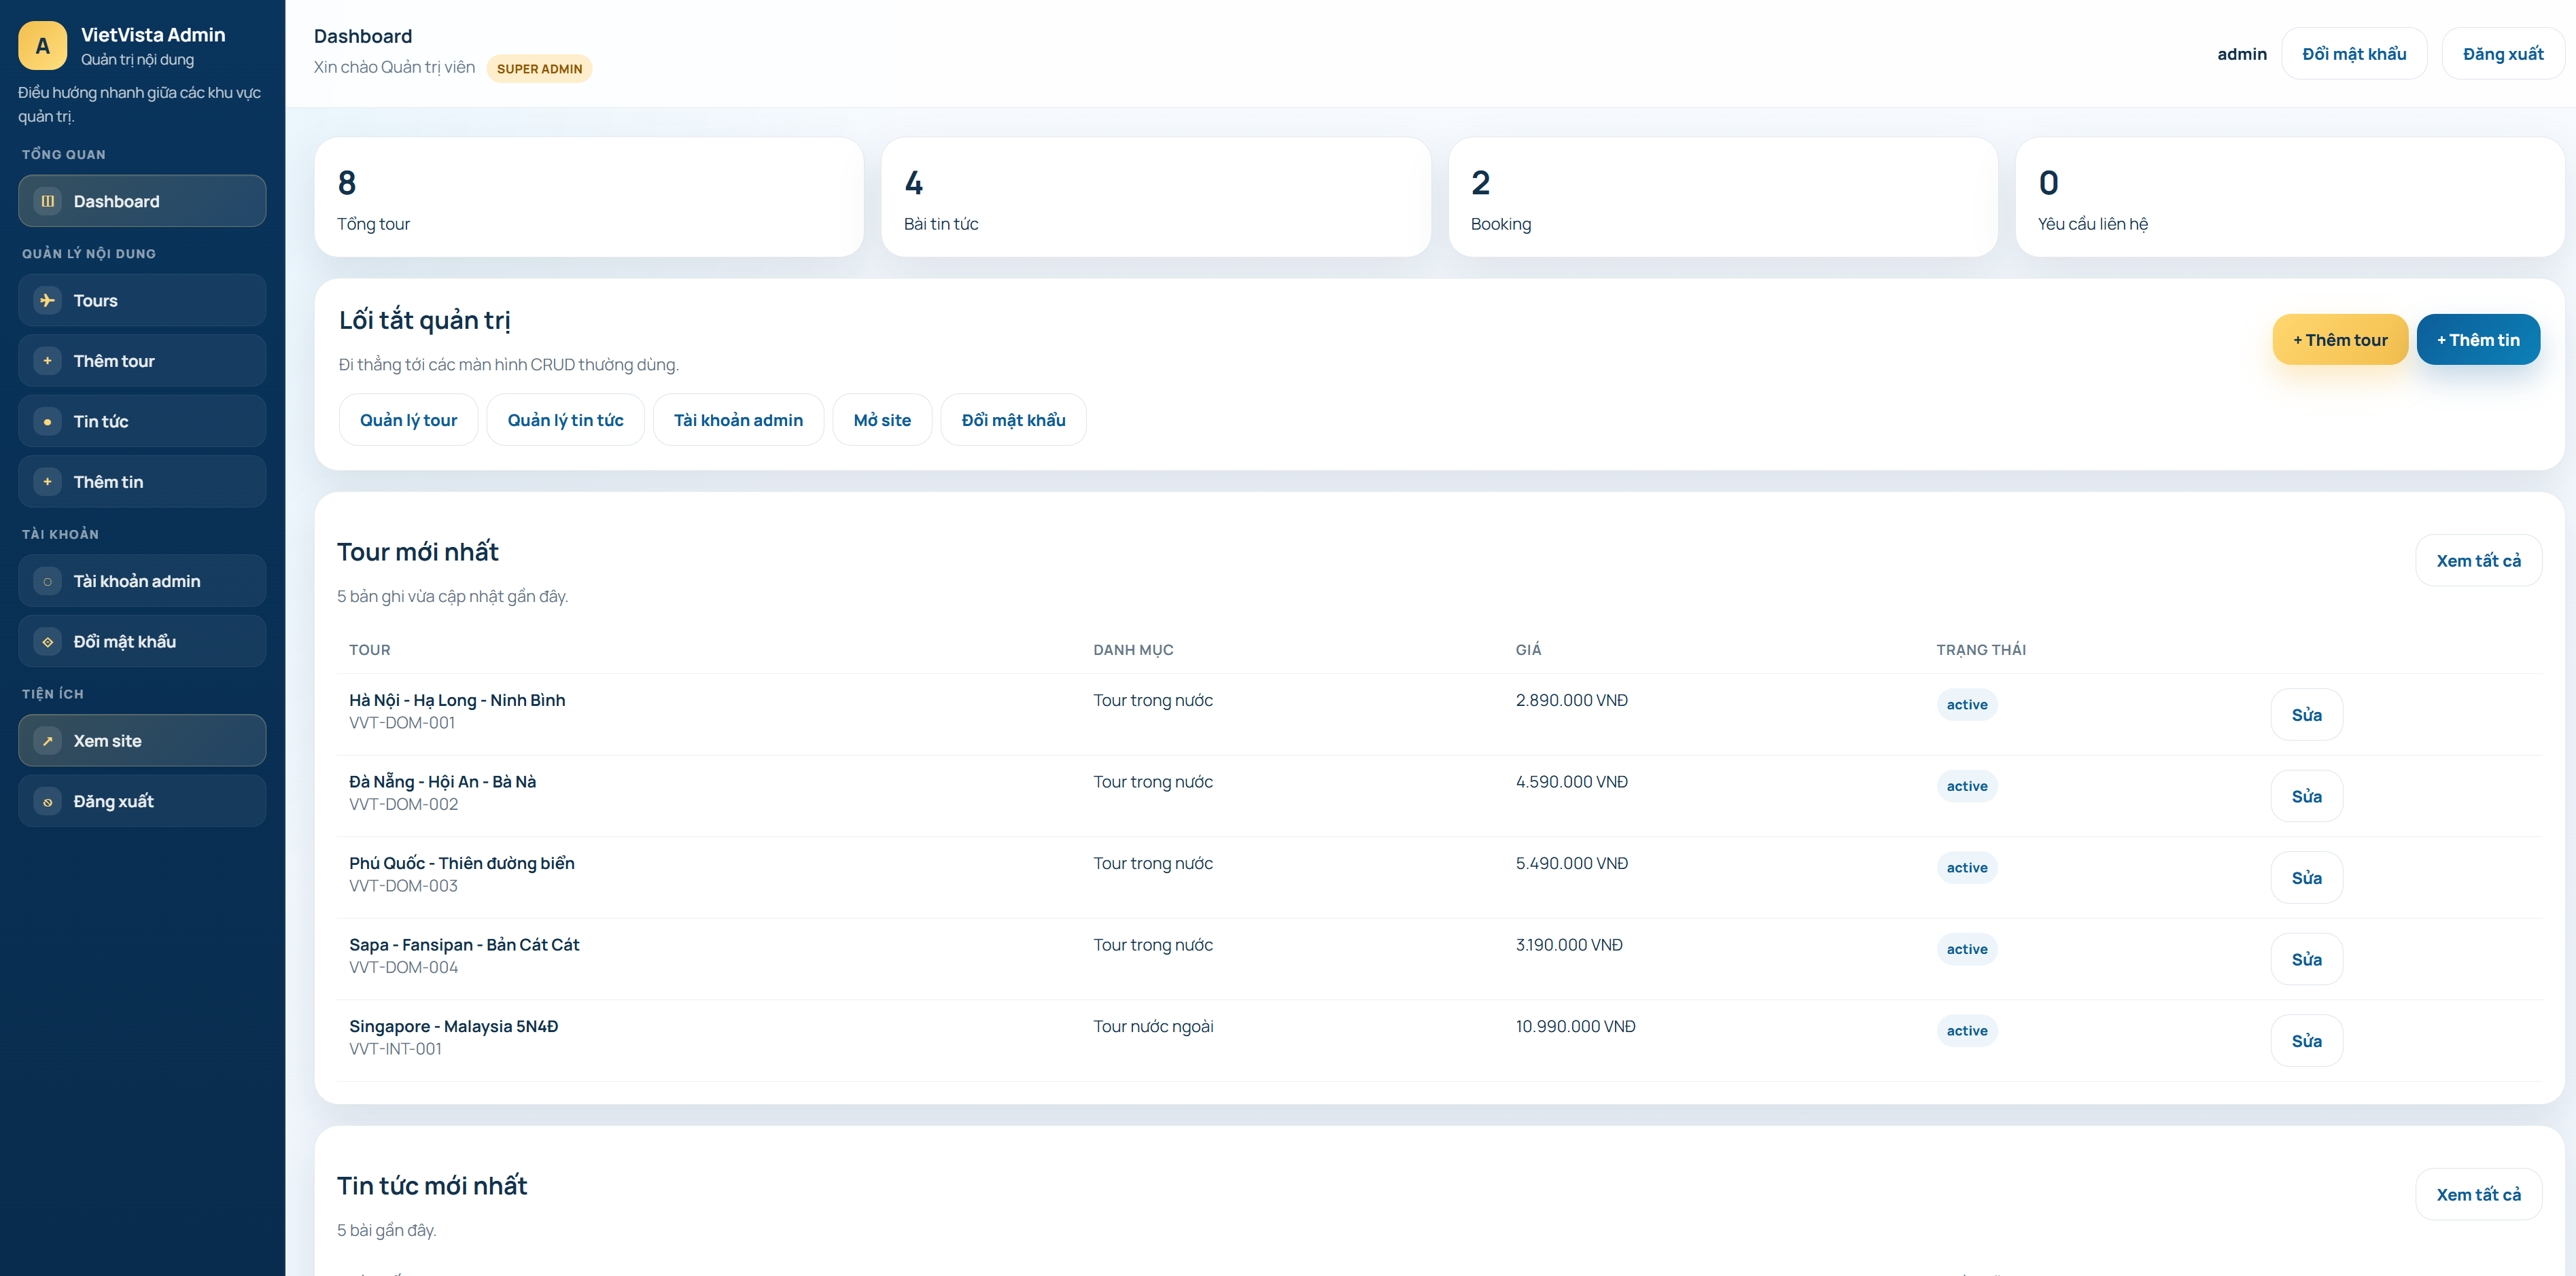Image resolution: width=2576 pixels, height=1276 pixels.
Task: Open Tài khoản admin sidebar item
Action: [x=142, y=581]
